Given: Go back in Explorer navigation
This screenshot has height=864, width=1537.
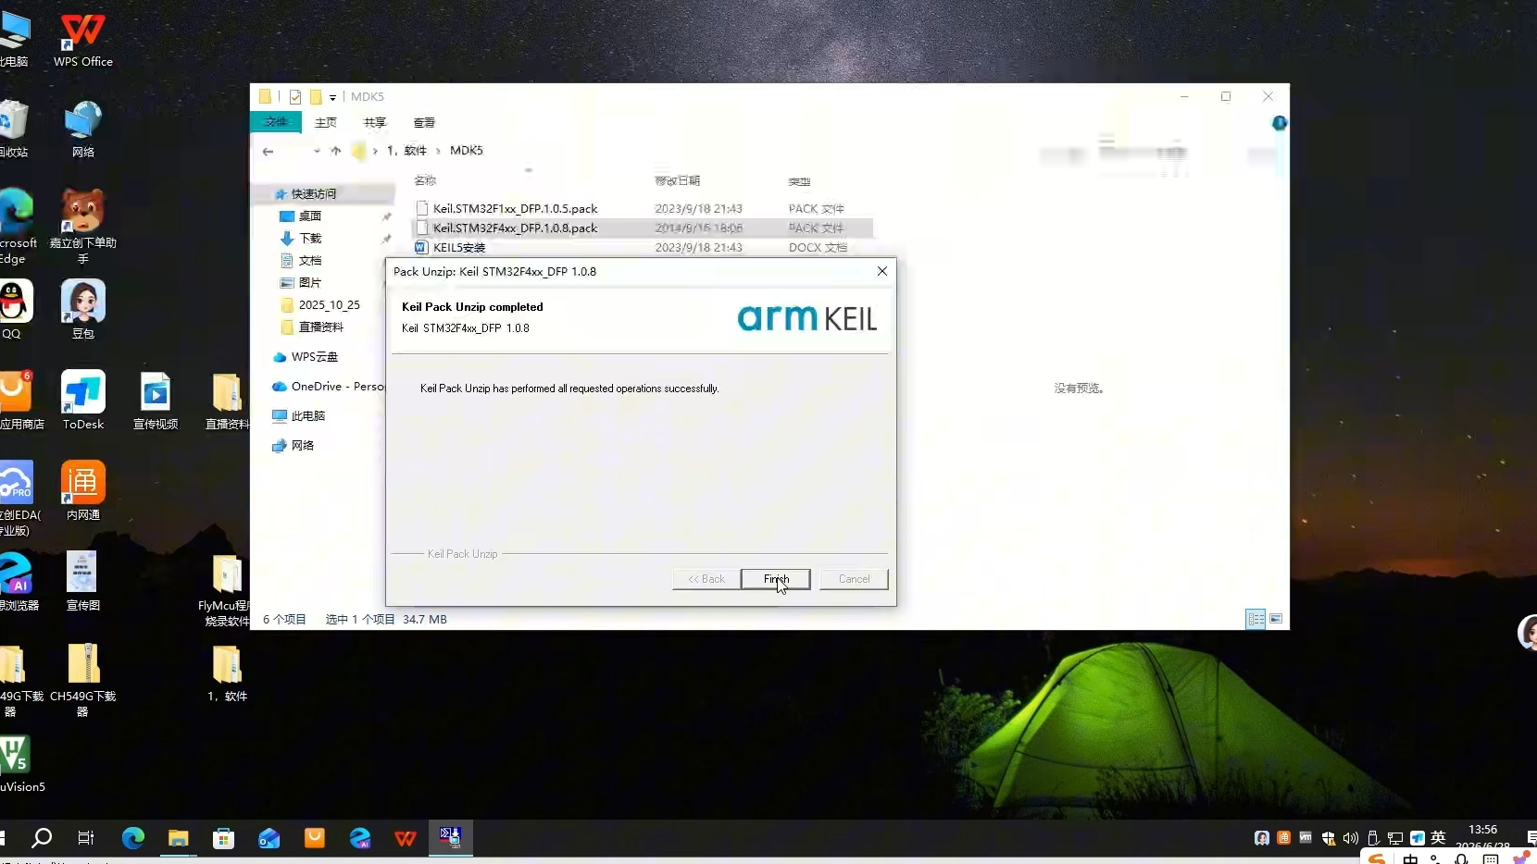Looking at the screenshot, I should click(268, 151).
